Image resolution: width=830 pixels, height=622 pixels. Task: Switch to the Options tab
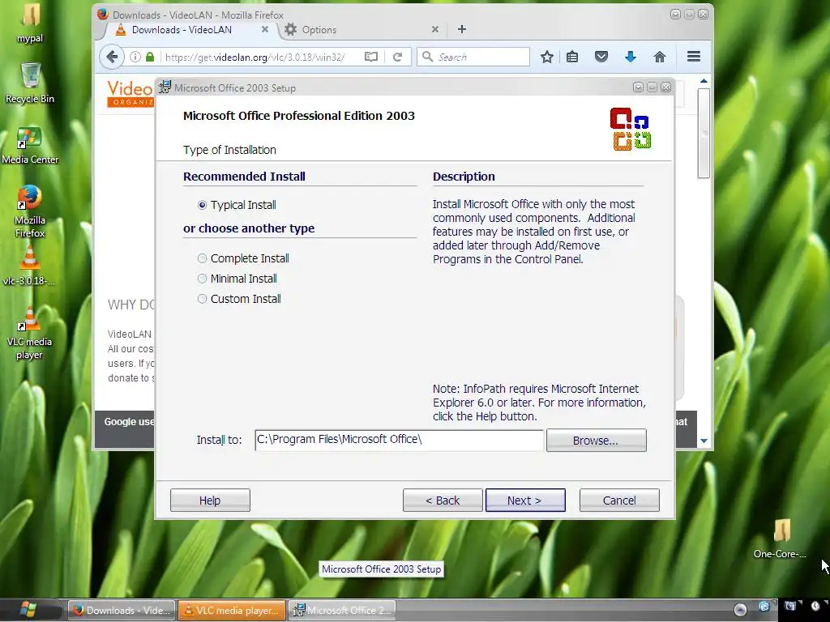click(319, 30)
